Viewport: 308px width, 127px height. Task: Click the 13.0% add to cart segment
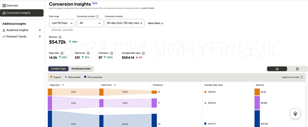(125, 92)
